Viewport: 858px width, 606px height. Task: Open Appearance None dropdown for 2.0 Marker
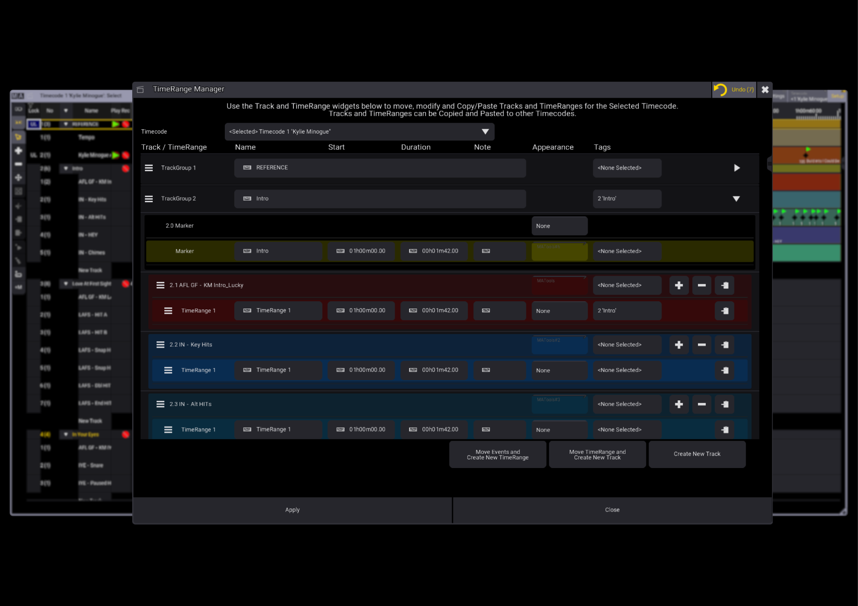pos(559,226)
